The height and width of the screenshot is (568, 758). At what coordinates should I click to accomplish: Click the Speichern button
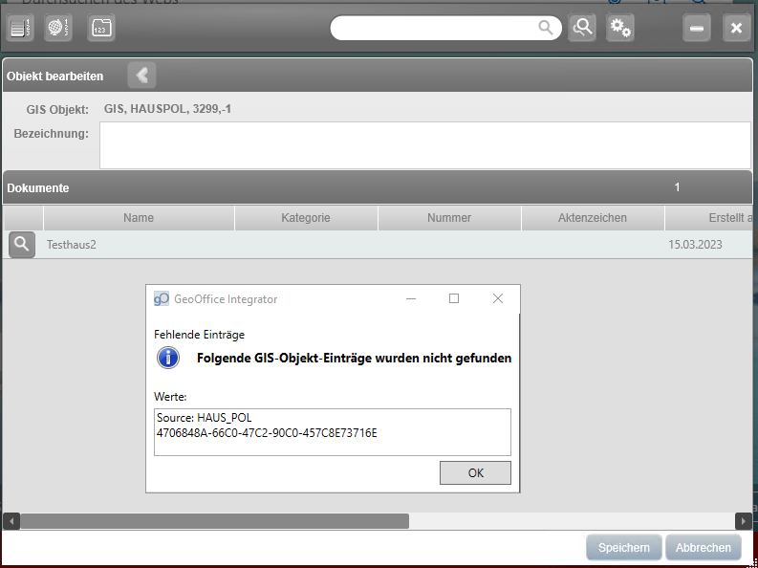[x=623, y=548]
